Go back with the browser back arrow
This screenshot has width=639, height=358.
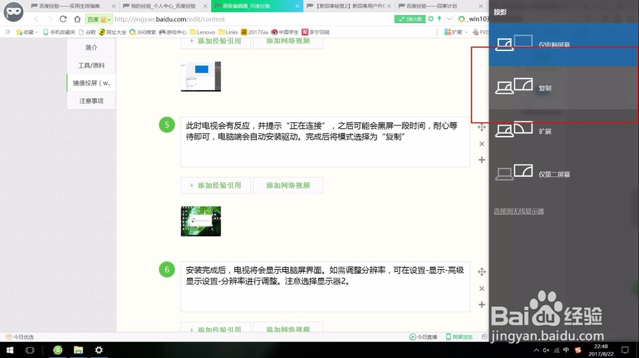coord(36,19)
